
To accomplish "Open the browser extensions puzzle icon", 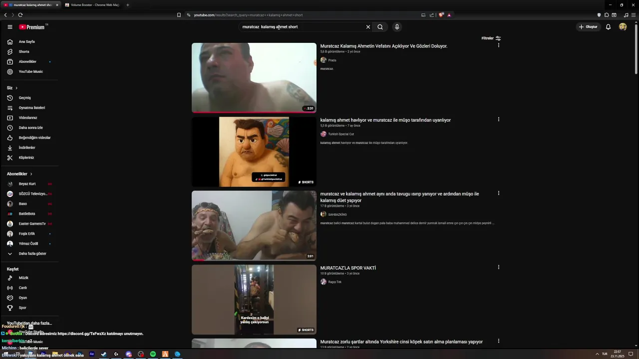I will pos(607,15).
